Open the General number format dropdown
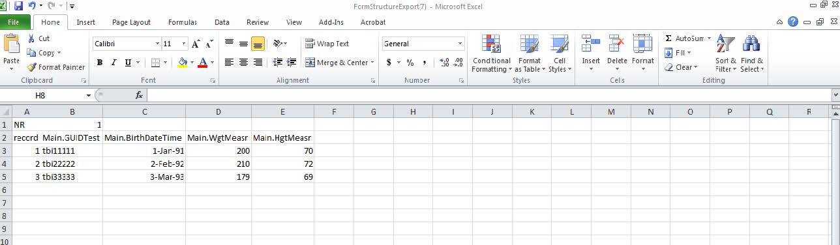840x245 pixels. click(460, 44)
